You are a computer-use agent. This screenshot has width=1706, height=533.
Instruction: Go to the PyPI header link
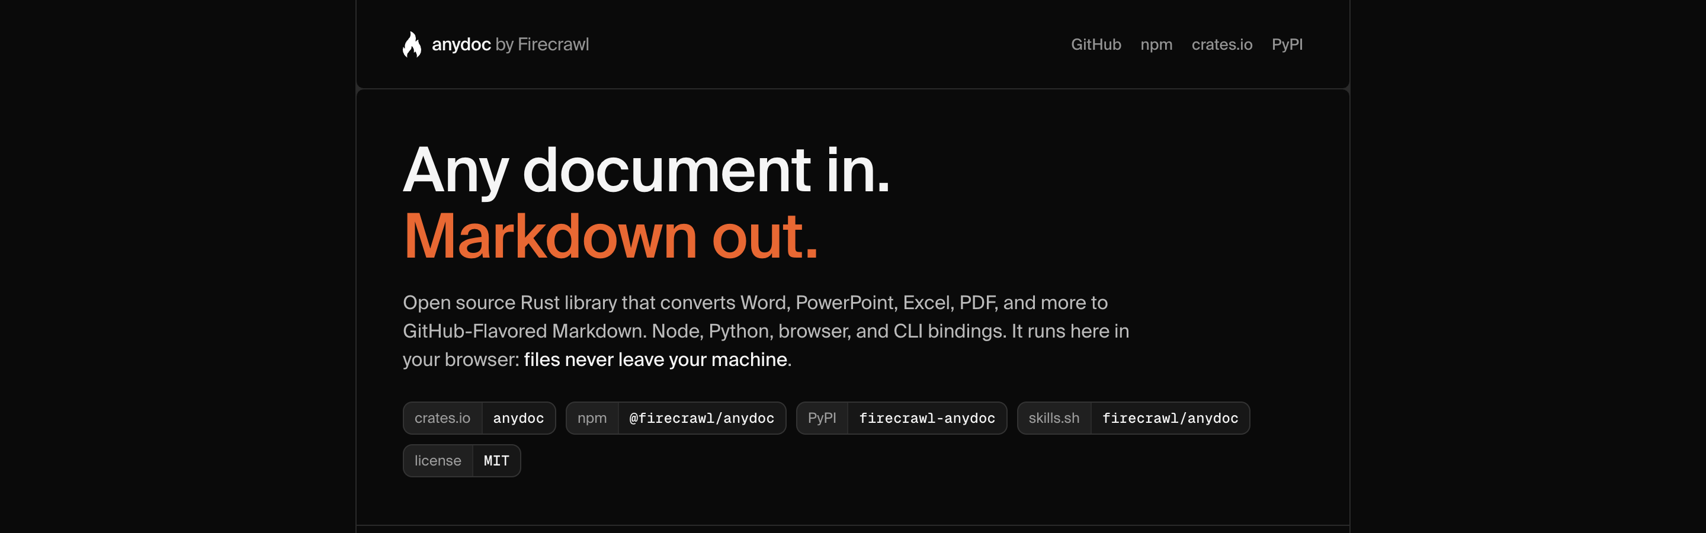(x=1286, y=44)
